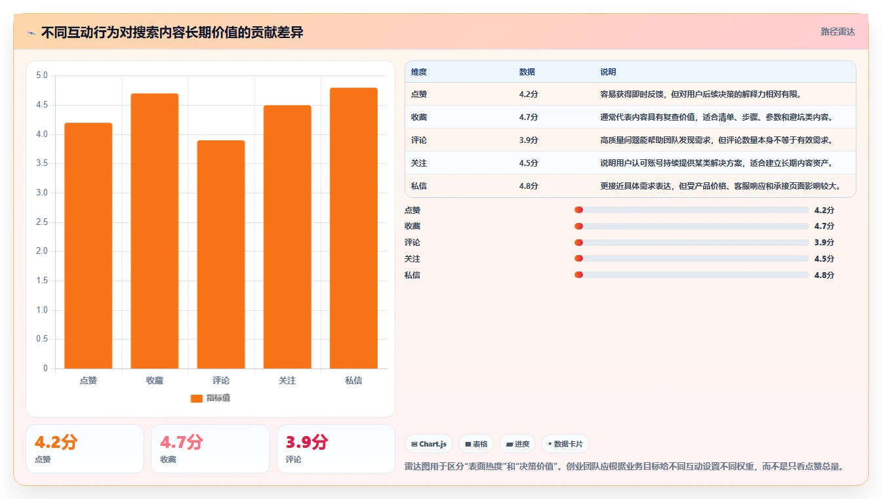882x499 pixels.
Task: Click the 评论 bar in the chart
Action: tap(221, 254)
